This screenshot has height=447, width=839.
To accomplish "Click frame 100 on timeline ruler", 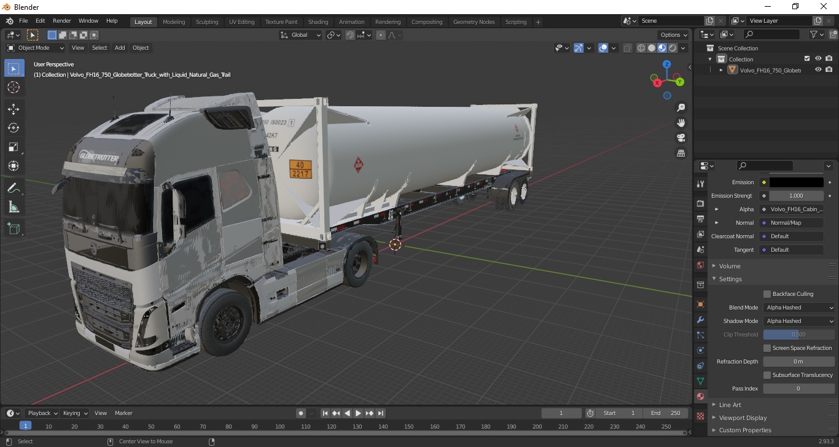I will (x=280, y=426).
